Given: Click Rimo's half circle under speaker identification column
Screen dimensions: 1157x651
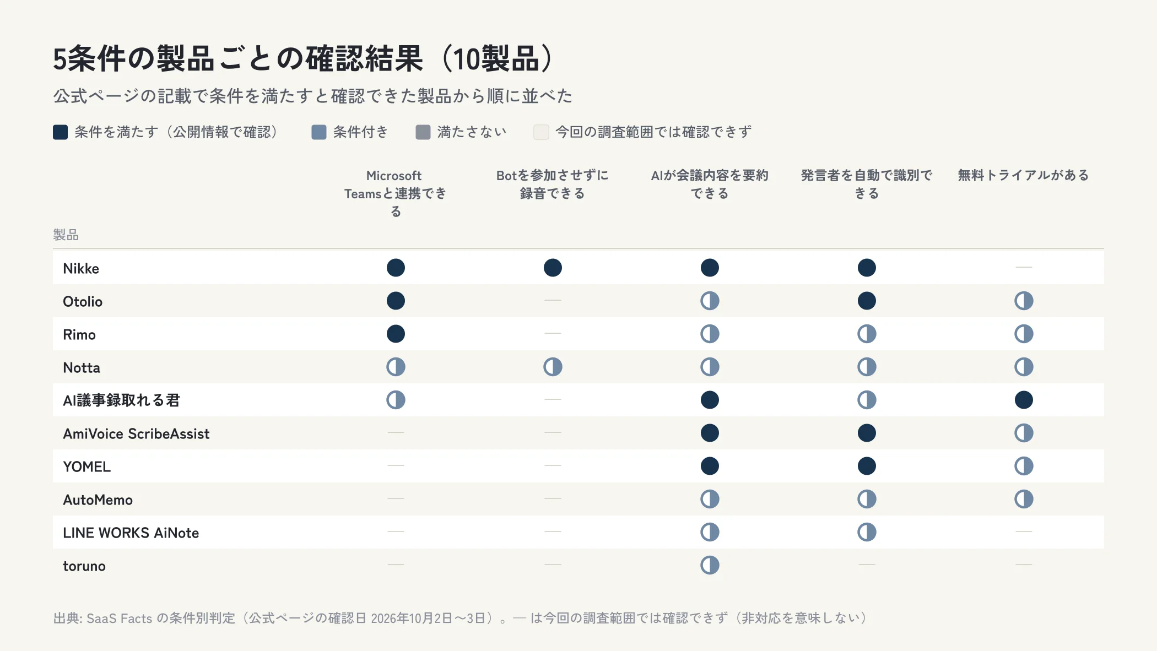Looking at the screenshot, I should click(x=867, y=334).
